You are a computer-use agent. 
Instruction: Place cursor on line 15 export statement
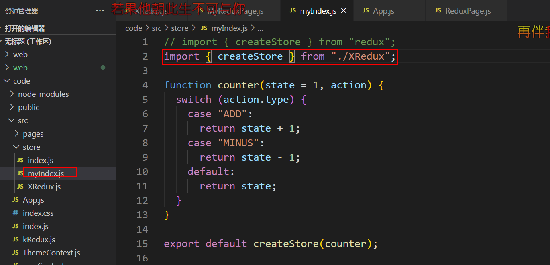(x=271, y=244)
